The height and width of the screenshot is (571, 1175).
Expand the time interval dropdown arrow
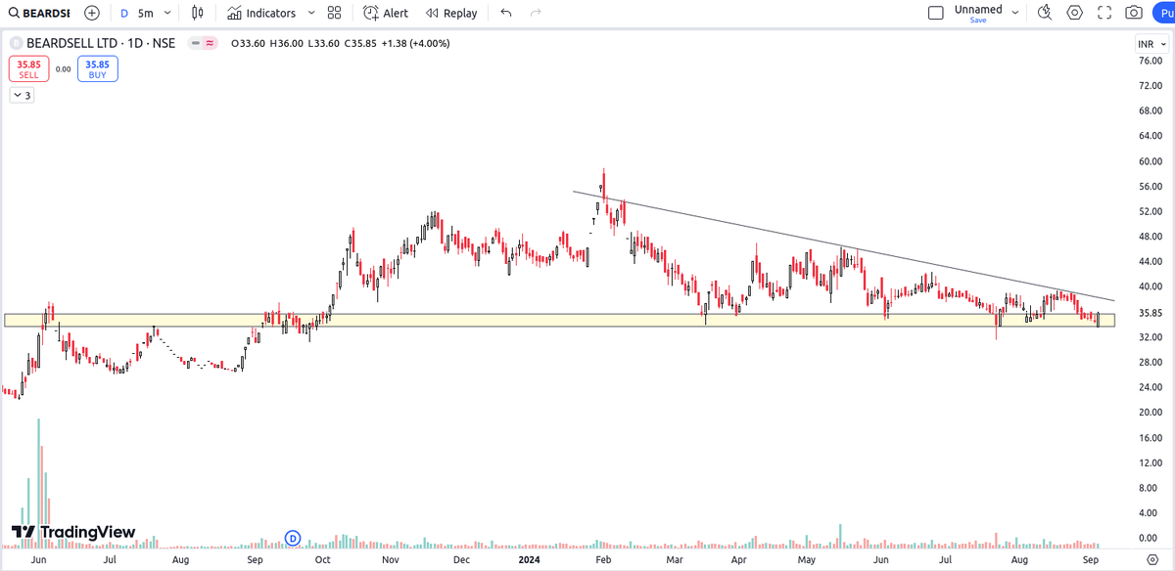(167, 13)
